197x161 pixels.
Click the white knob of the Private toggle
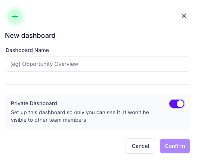pos(180,104)
